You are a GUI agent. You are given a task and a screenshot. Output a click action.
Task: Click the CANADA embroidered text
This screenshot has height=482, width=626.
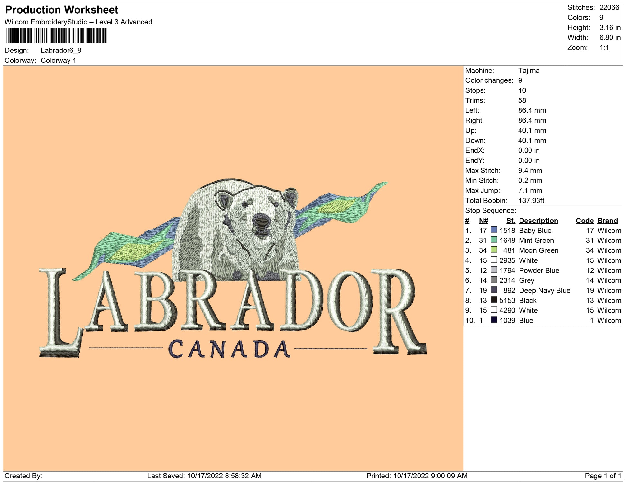click(x=229, y=349)
